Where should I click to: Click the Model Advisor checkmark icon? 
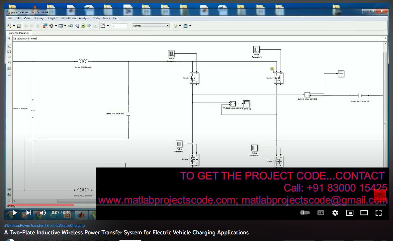click(x=175, y=26)
